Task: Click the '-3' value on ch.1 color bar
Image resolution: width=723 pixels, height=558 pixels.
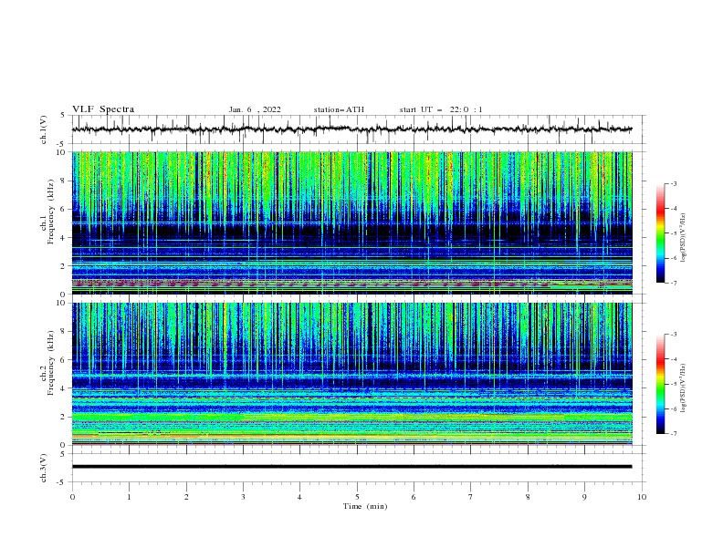Action: tap(673, 183)
